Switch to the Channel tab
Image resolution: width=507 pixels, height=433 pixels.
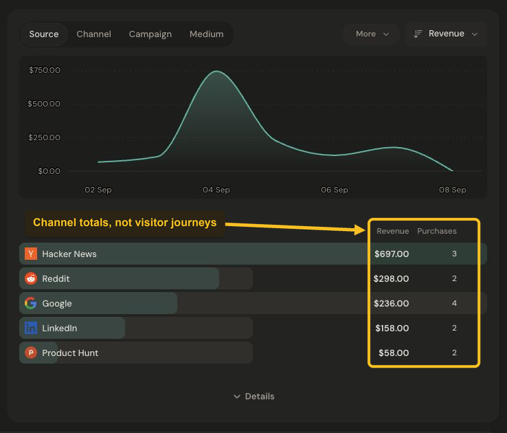(93, 34)
